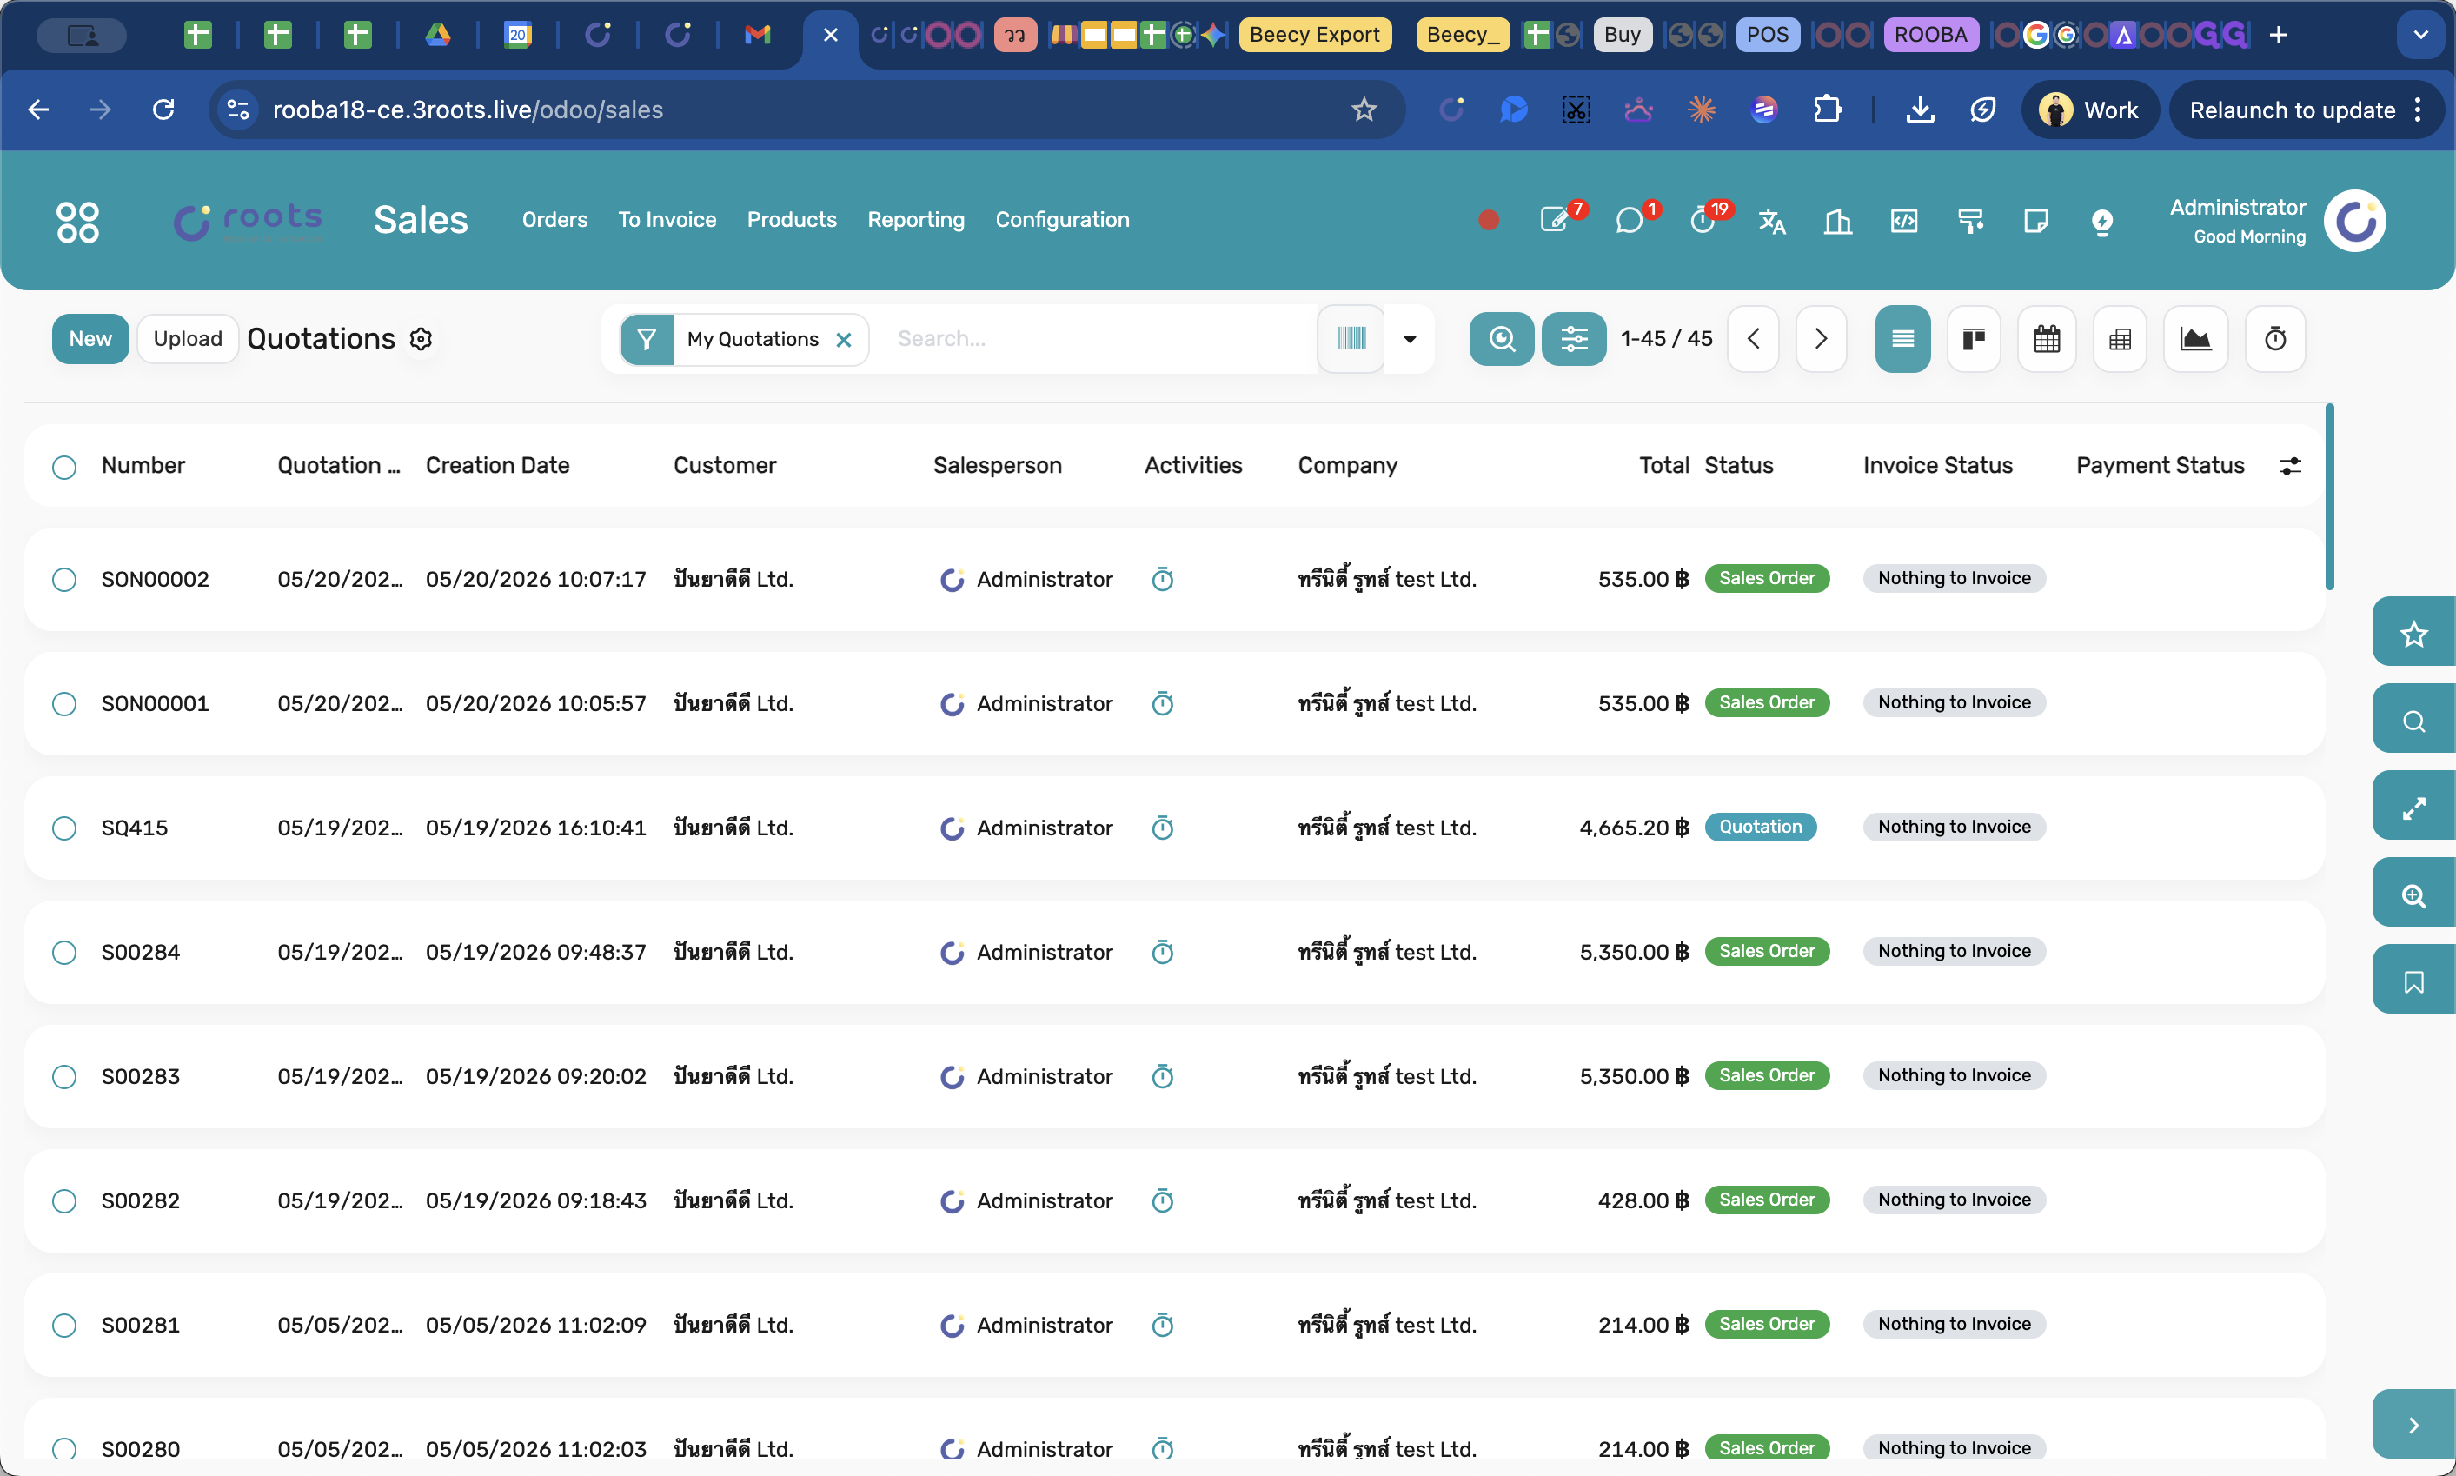This screenshot has height=1476, width=2456.
Task: Switch to activity clock view
Action: (2275, 339)
